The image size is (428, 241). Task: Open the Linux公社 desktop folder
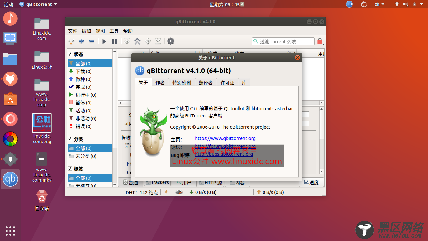click(42, 60)
